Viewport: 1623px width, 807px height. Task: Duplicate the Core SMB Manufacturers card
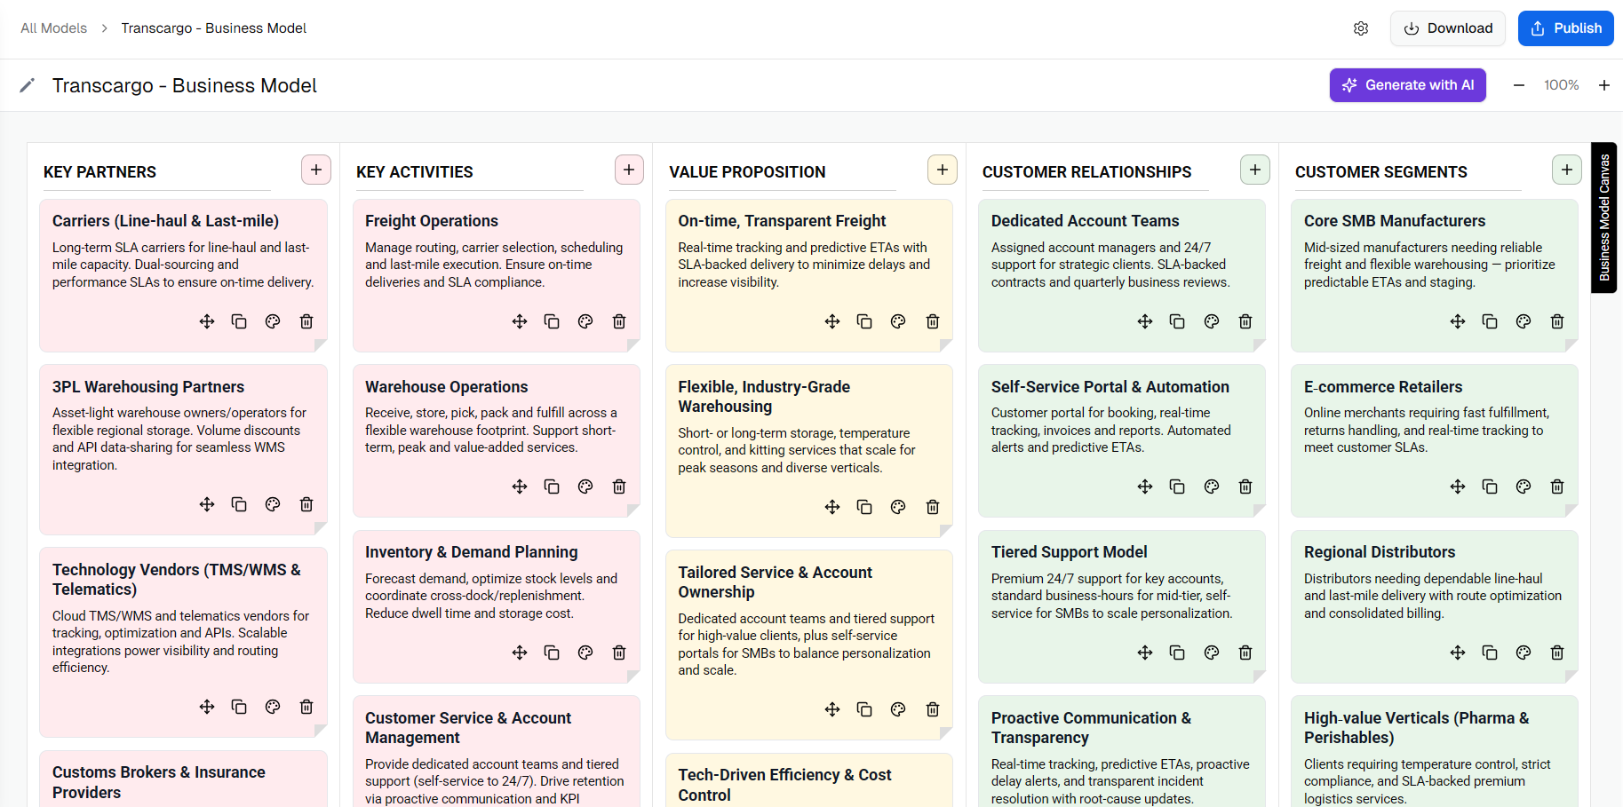tap(1490, 321)
